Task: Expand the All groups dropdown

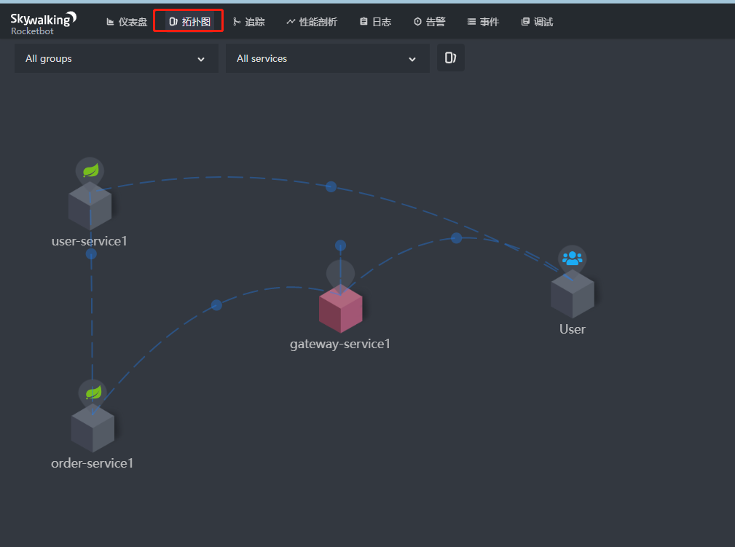Action: tap(116, 58)
